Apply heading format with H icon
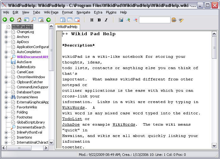Image resolution: width=220 pixels, height=159 pixels. 92,20
